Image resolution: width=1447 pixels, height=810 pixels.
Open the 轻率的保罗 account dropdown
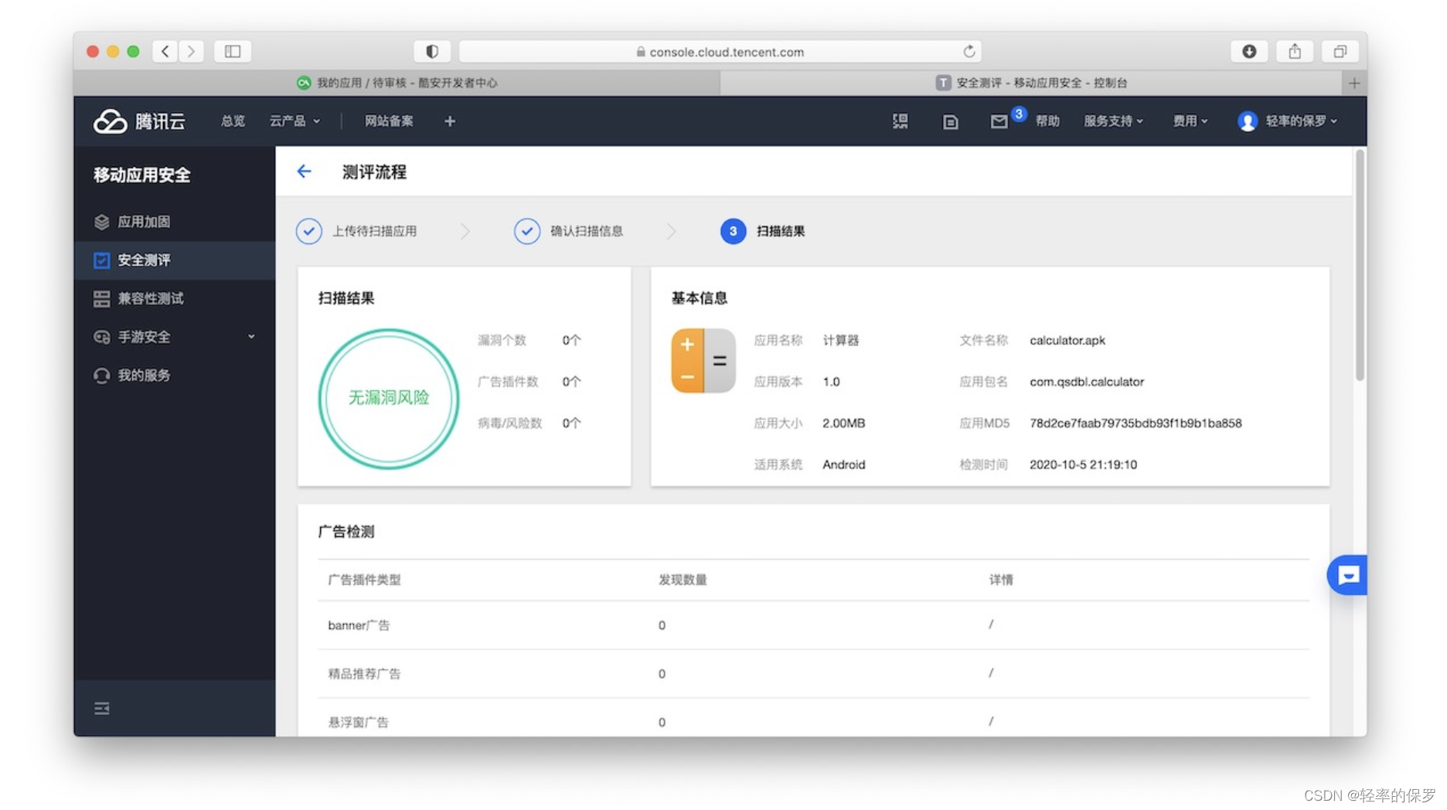point(1302,121)
